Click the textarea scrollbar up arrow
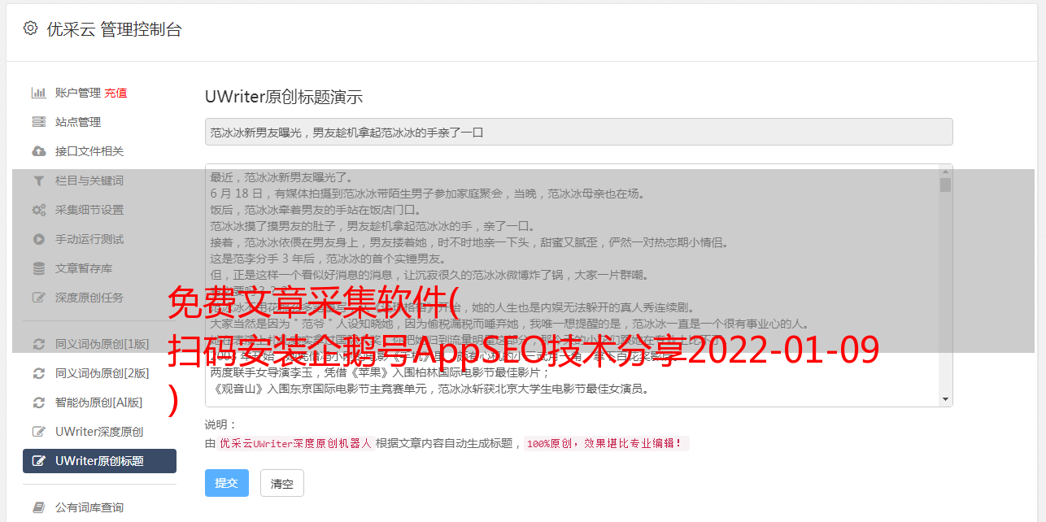Screen dimensions: 1046x522 point(945,171)
